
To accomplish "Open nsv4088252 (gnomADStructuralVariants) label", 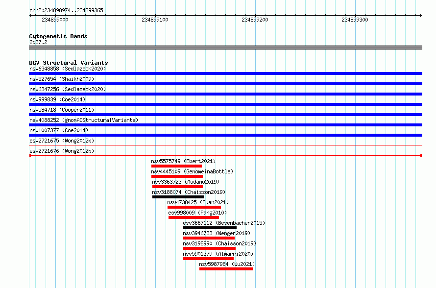I will tap(84, 120).
